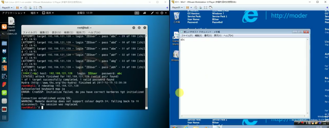Pause the Win7 VM with the pause icon
This screenshot has width=329, height=128.
187,8
